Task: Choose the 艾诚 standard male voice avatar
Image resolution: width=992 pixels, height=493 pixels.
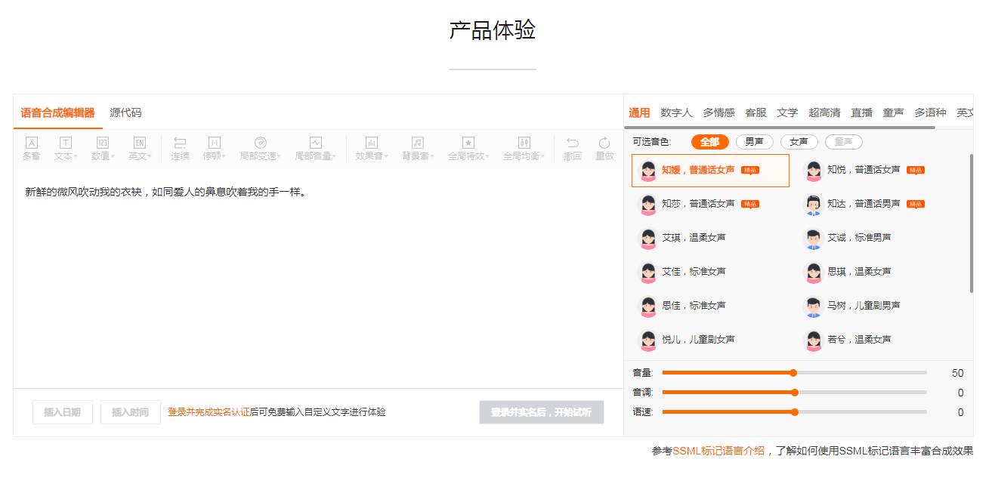Action: (813, 239)
